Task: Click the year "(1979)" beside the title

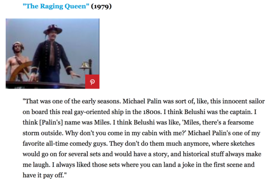Action: [101, 6]
